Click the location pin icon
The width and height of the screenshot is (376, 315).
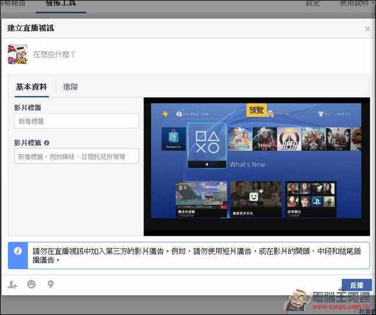click(x=50, y=284)
